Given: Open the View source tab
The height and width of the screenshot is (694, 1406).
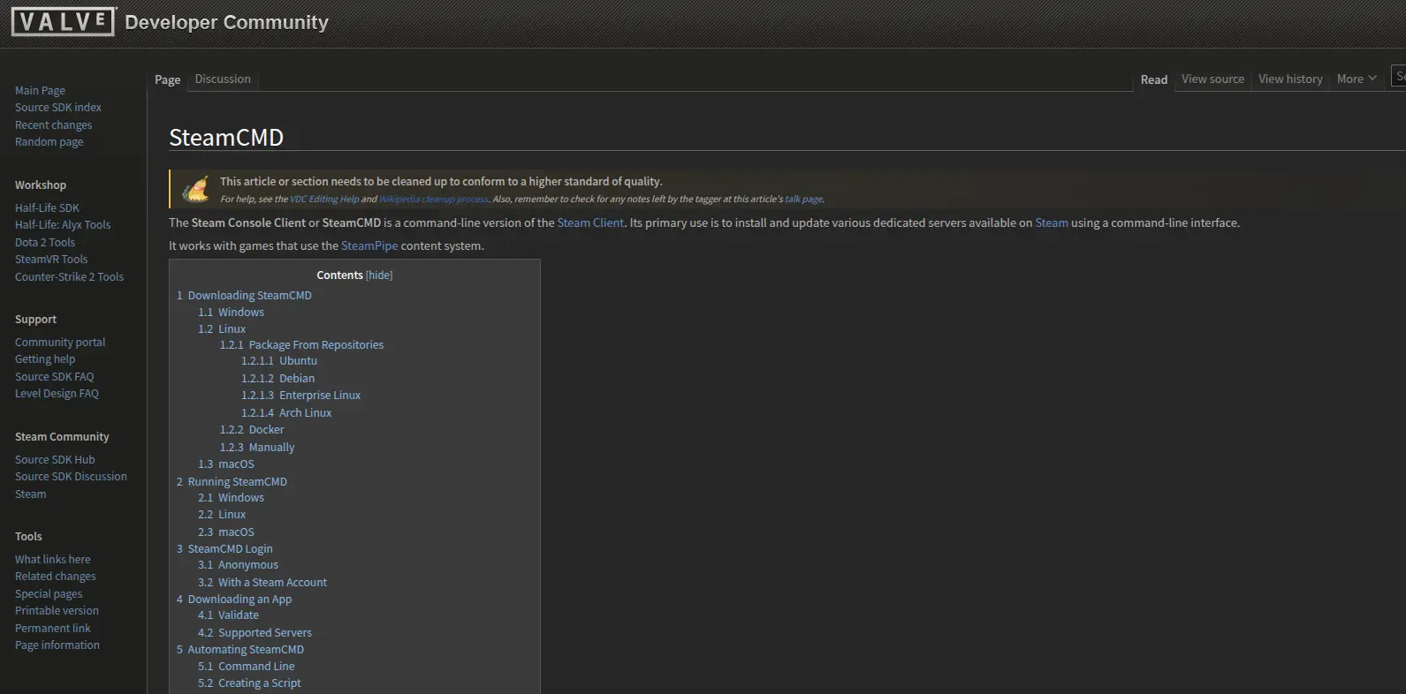Looking at the screenshot, I should pyautogui.click(x=1212, y=79).
